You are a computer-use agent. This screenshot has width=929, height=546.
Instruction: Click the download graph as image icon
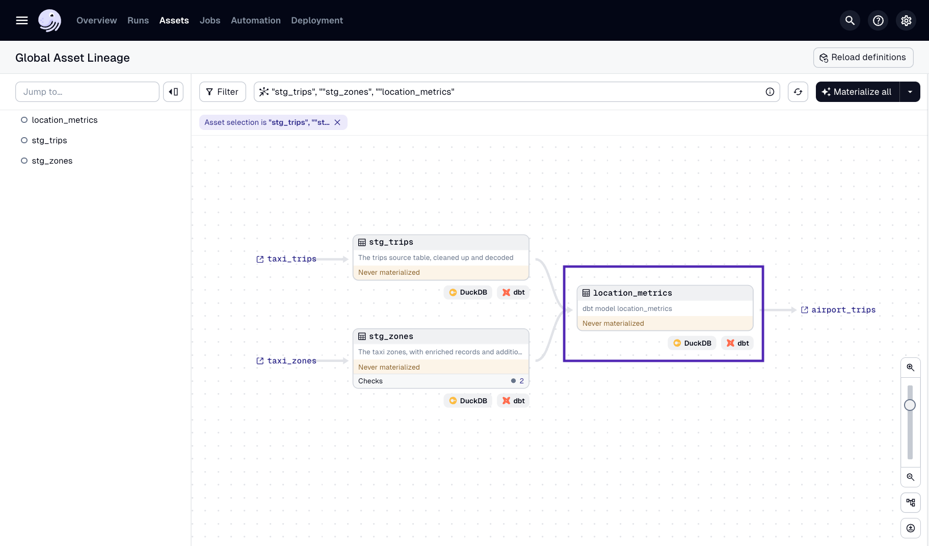[911, 528]
